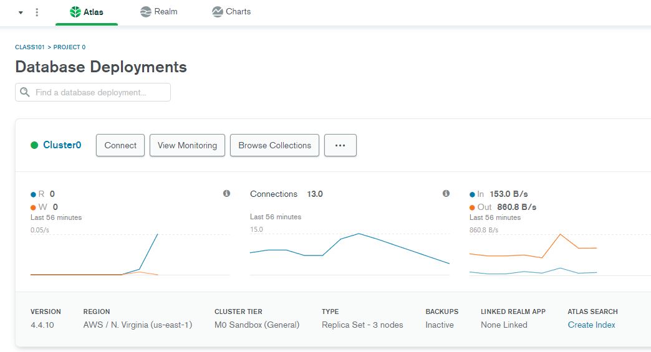651x352 pixels.
Task: Click the Connections line graph
Action: [350, 254]
